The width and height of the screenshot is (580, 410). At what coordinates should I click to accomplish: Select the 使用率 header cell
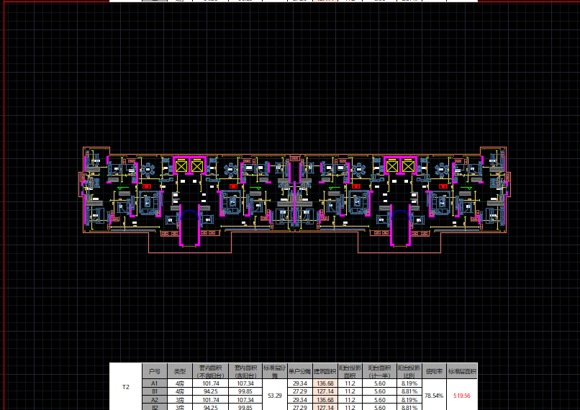434,371
